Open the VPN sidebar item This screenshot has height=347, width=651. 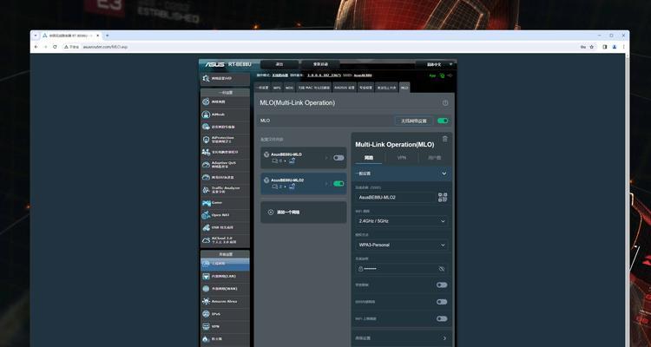point(225,327)
